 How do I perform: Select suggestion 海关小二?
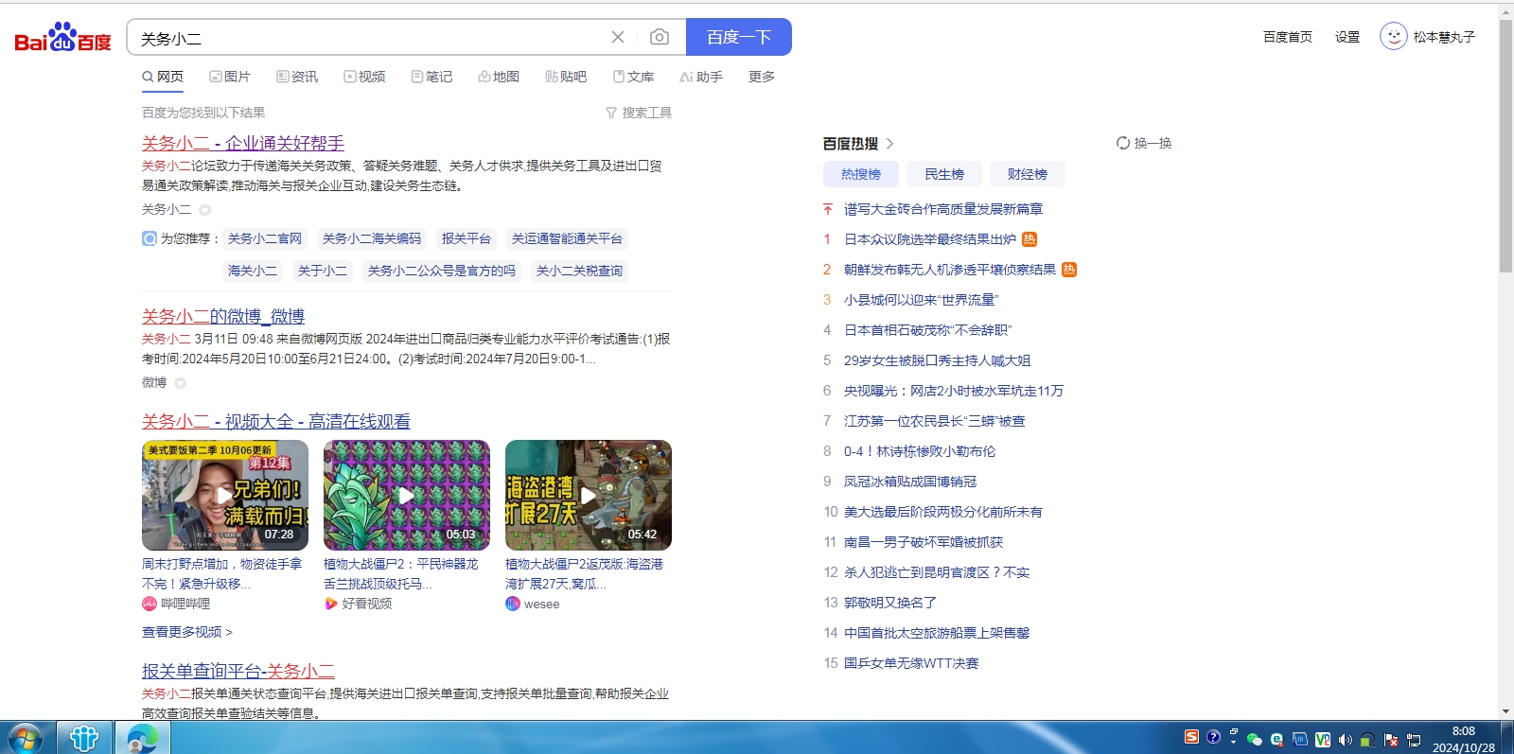[x=253, y=271]
